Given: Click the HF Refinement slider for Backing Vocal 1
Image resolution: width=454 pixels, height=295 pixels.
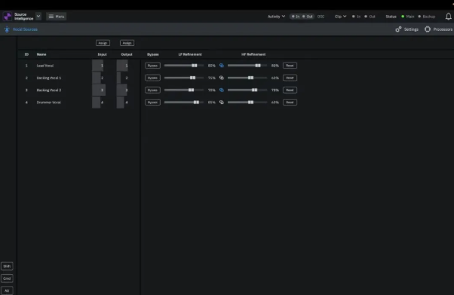Looking at the screenshot, I should click(x=247, y=78).
